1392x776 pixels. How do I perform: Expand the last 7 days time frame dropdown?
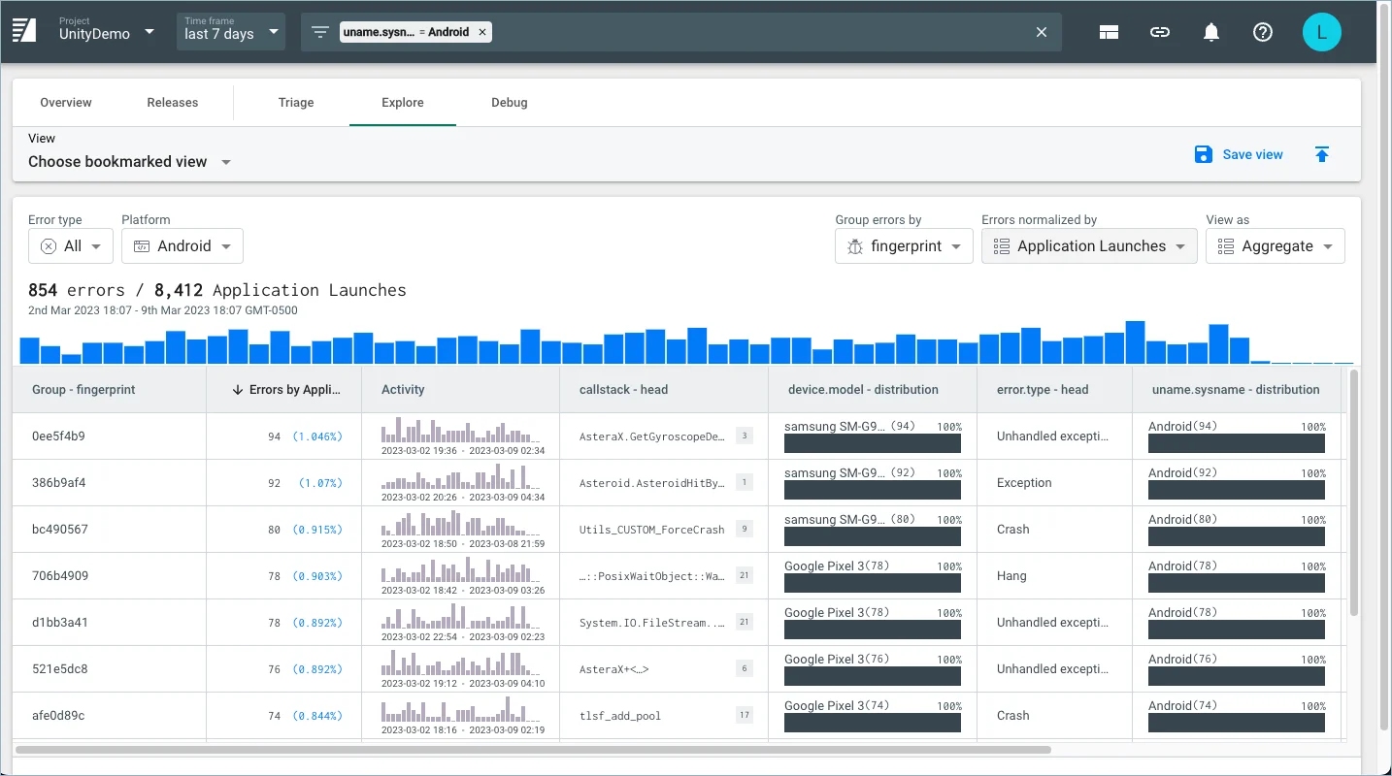tap(230, 31)
